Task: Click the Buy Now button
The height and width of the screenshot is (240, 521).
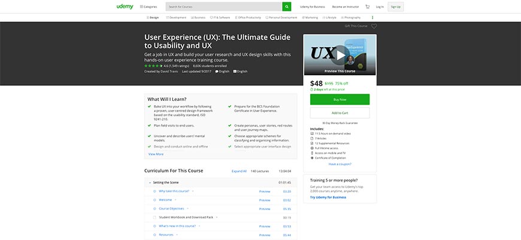Action: tap(340, 99)
